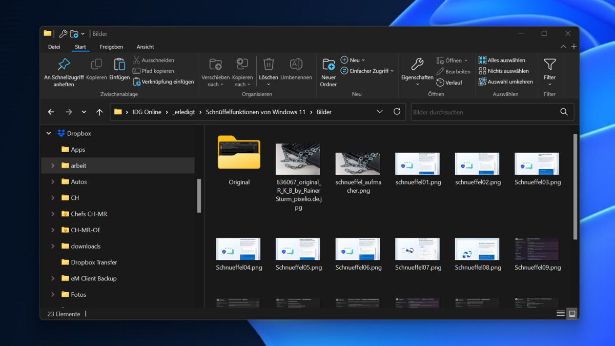The width and height of the screenshot is (615, 346).
Task: Select Ausschneiden scissors option
Action: pos(154,60)
